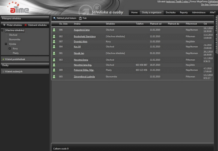Viewport: 218px width, 151px height.
Task: Open Novotná Jana Ing.'s record
Action: 83,65
